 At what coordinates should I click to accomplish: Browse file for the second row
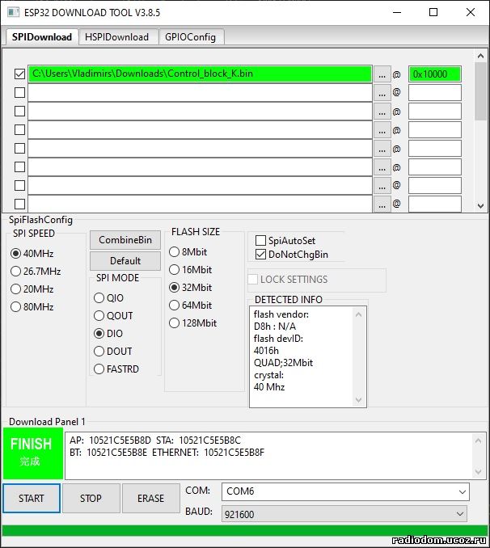pyautogui.click(x=382, y=93)
